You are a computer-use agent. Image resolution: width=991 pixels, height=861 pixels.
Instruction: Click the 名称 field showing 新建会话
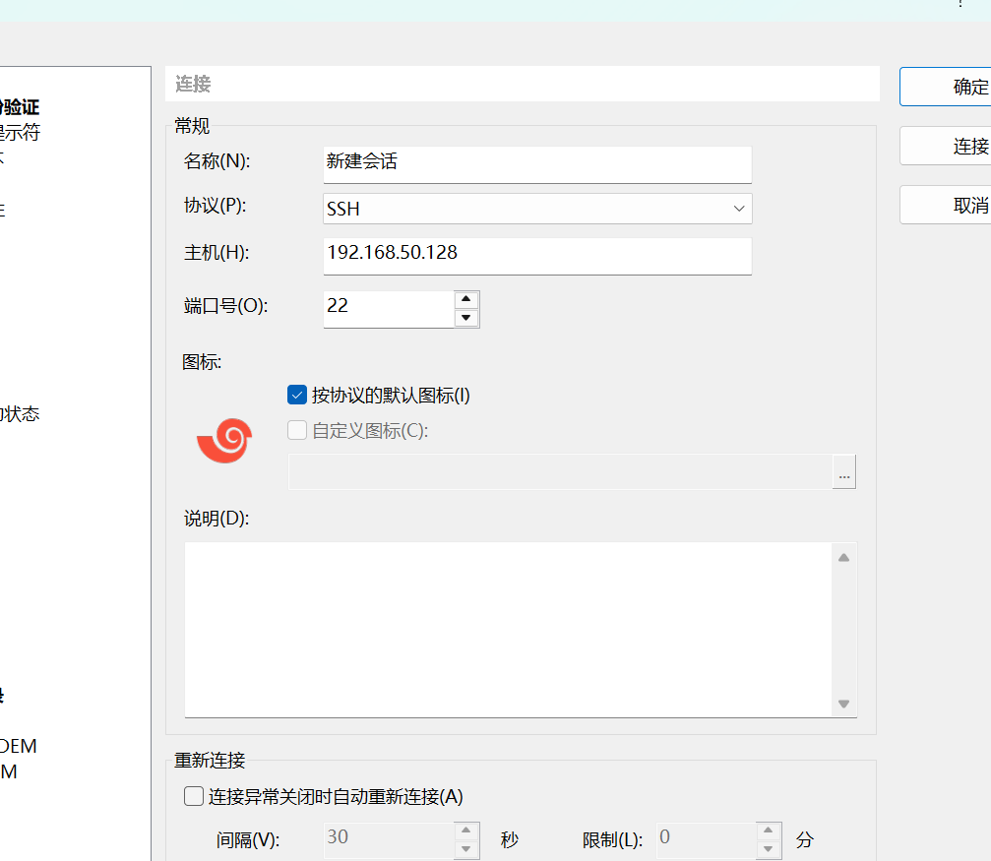pyautogui.click(x=536, y=163)
